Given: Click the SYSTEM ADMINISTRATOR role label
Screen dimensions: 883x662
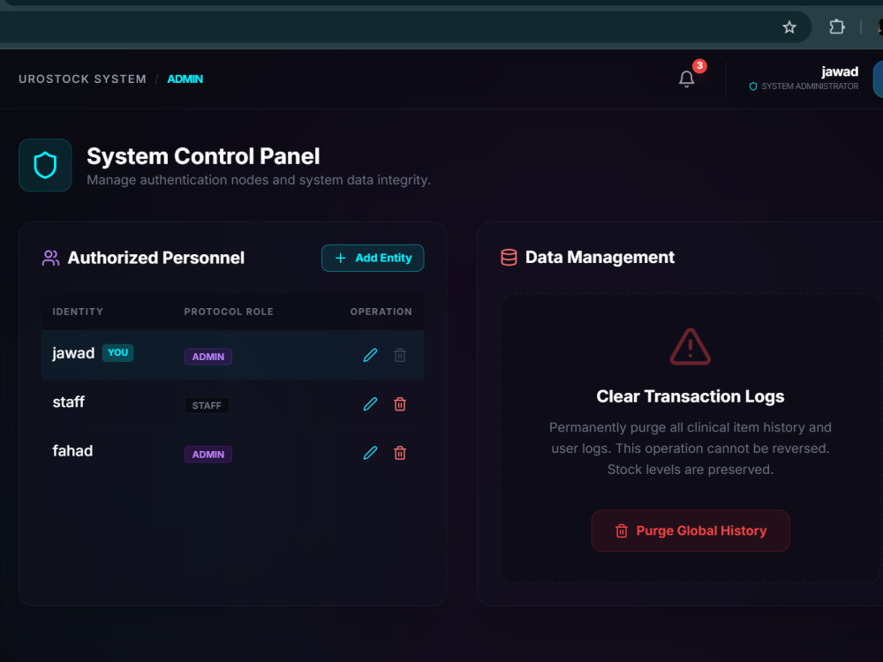Looking at the screenshot, I should [x=810, y=87].
